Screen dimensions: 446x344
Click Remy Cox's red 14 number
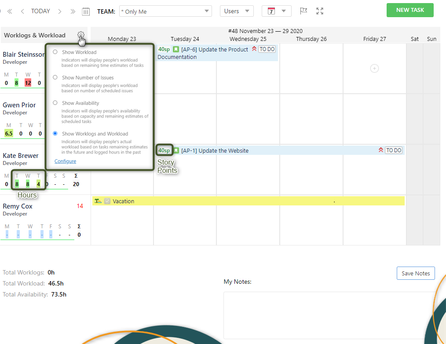pyautogui.click(x=80, y=206)
